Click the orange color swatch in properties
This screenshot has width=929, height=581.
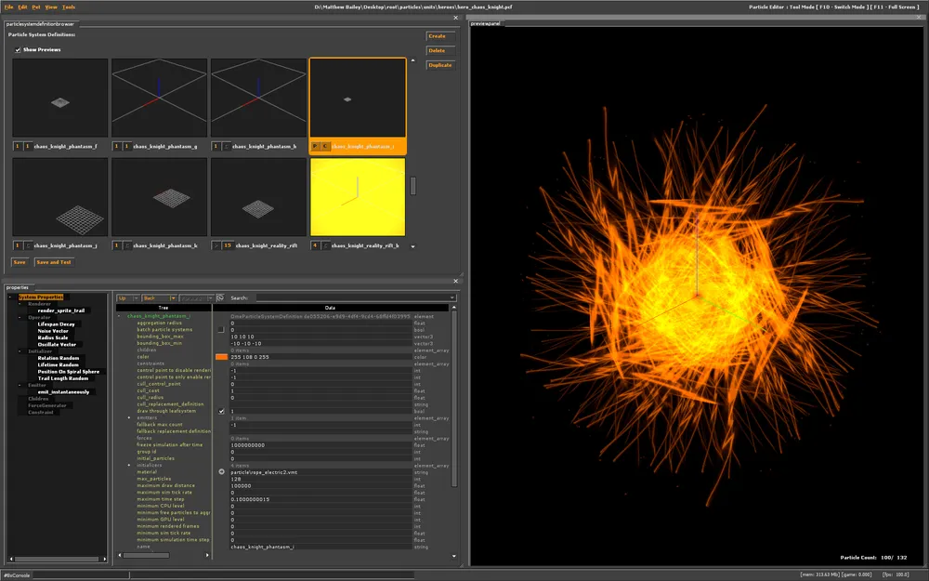click(221, 356)
